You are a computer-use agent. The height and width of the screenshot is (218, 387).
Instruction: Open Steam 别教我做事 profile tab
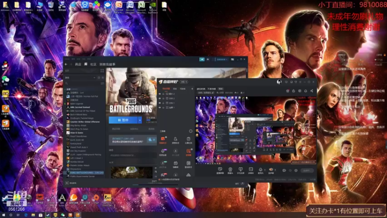click(107, 64)
